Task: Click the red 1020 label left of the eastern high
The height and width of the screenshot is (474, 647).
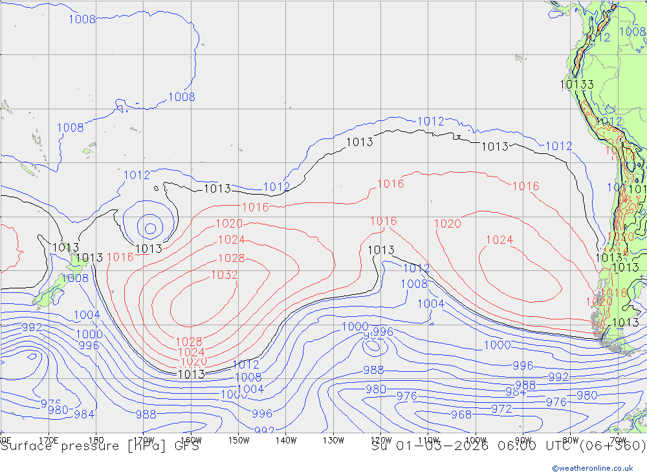Action: coord(448,224)
